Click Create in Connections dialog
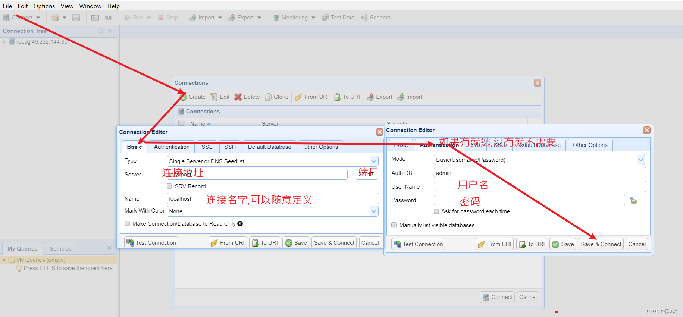Viewport: 683px width, 317px height. pyautogui.click(x=192, y=97)
